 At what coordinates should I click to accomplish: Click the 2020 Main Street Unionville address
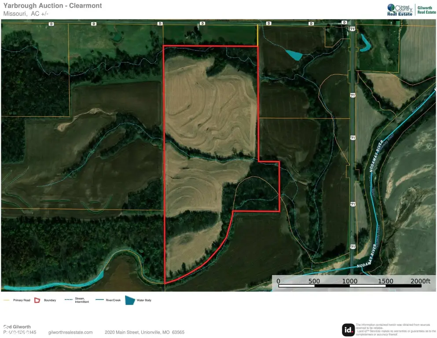pyautogui.click(x=144, y=332)
